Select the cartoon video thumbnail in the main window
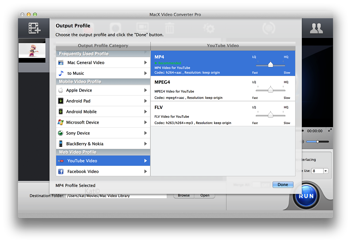 pyautogui.click(x=32, y=51)
